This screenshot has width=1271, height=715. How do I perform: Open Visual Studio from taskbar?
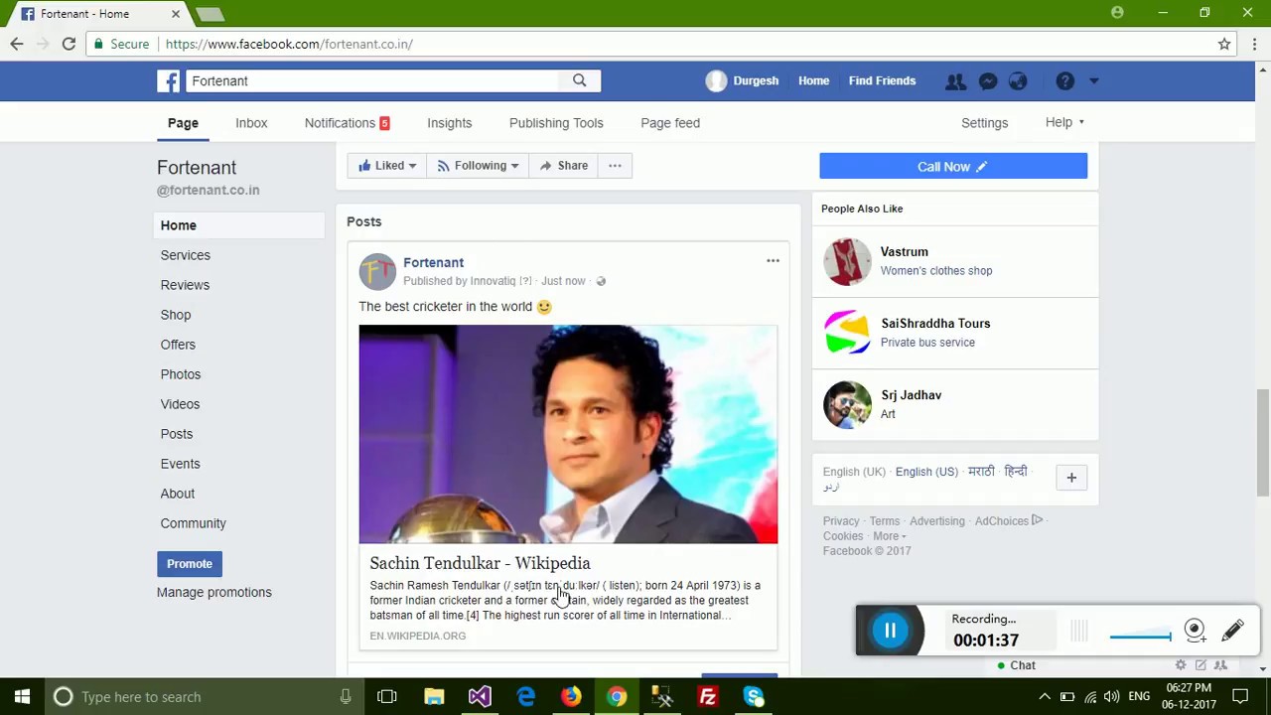(480, 697)
